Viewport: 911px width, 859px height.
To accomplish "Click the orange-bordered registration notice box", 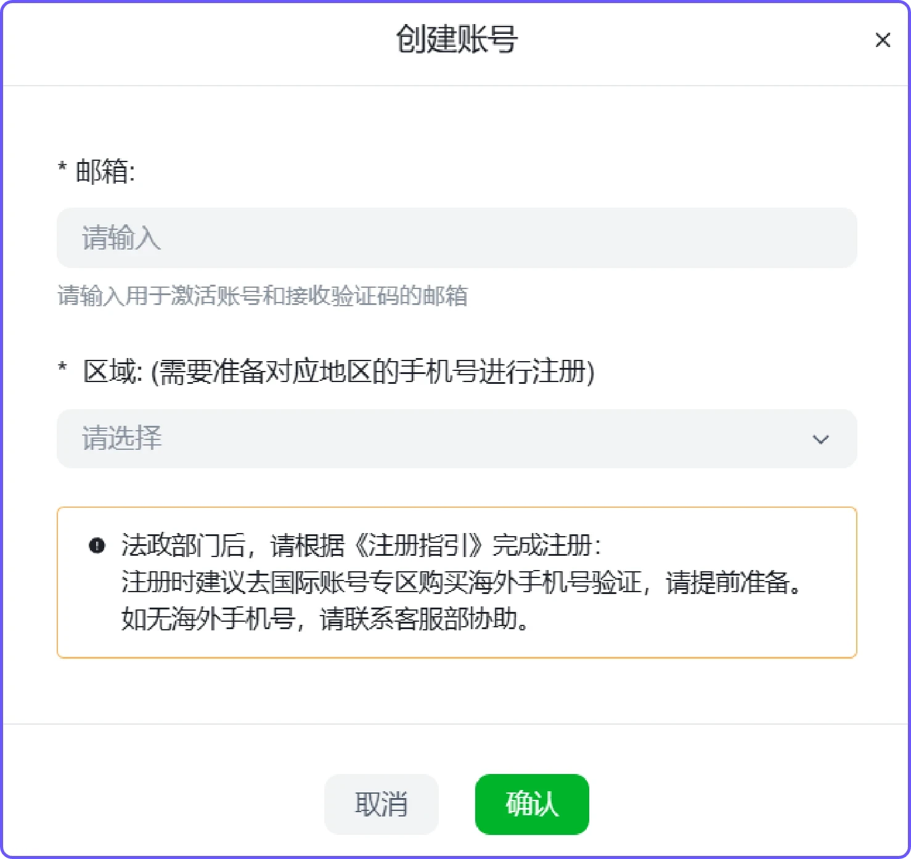I will click(457, 582).
